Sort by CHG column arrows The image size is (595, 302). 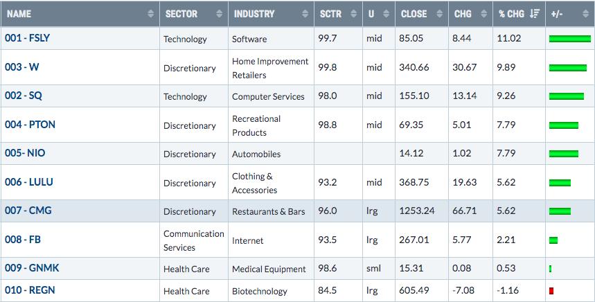pyautogui.click(x=483, y=14)
